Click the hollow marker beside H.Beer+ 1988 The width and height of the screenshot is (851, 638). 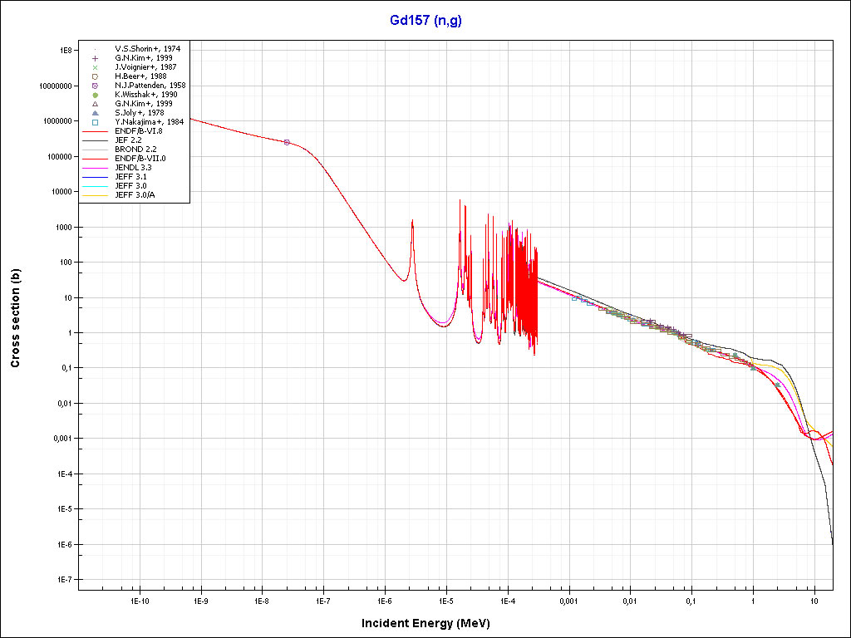(x=96, y=76)
